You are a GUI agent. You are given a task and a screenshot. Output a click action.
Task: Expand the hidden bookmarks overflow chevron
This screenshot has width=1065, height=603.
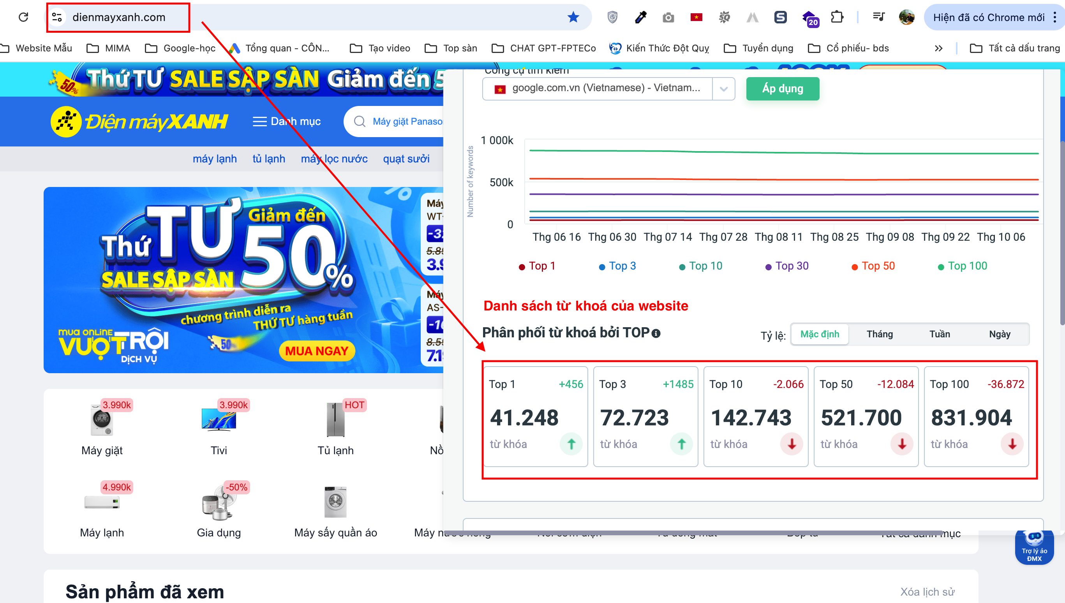(x=938, y=48)
